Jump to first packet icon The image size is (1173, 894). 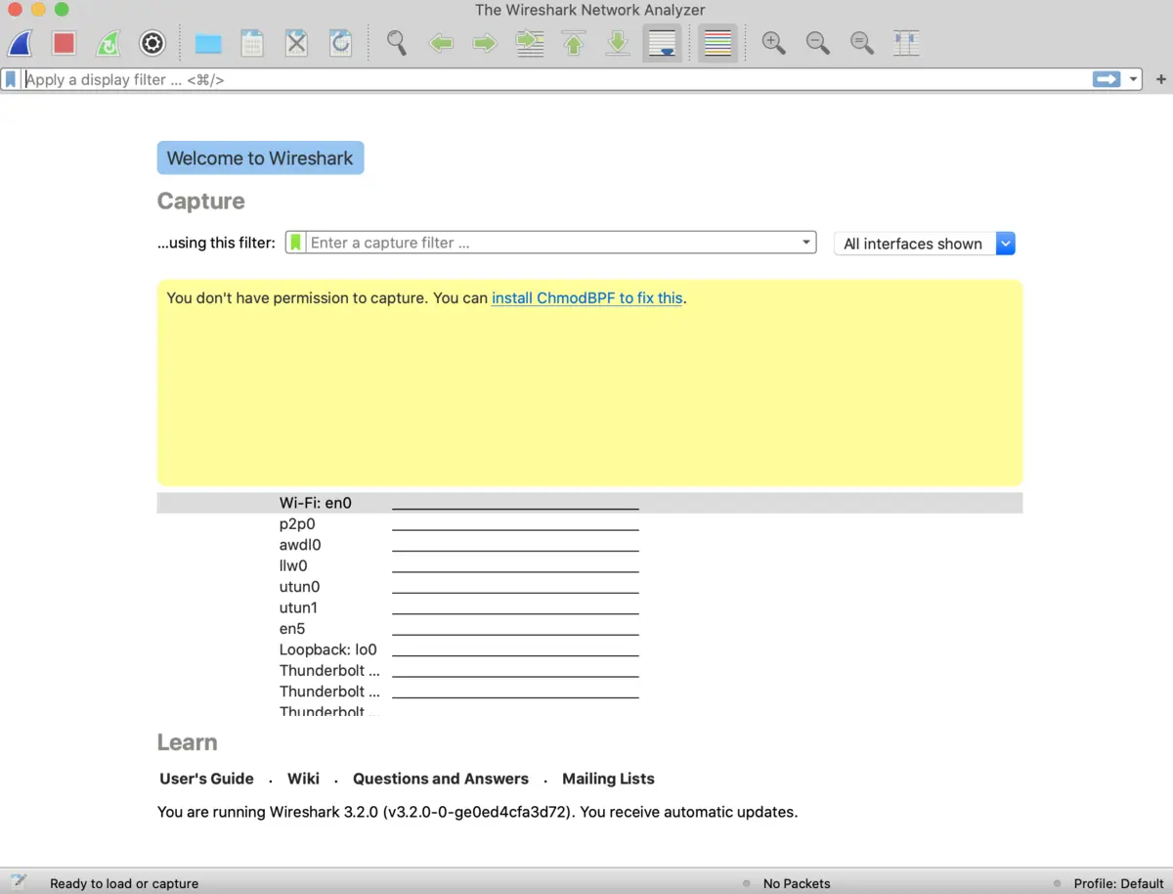tap(574, 43)
